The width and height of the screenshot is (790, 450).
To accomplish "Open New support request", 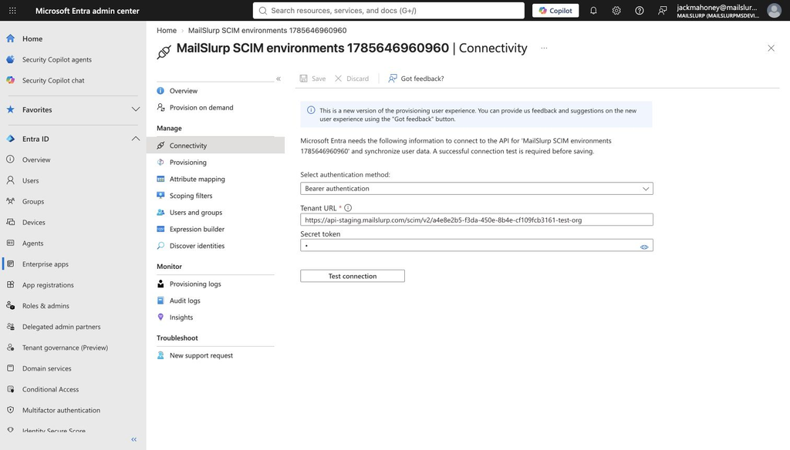I will (201, 355).
